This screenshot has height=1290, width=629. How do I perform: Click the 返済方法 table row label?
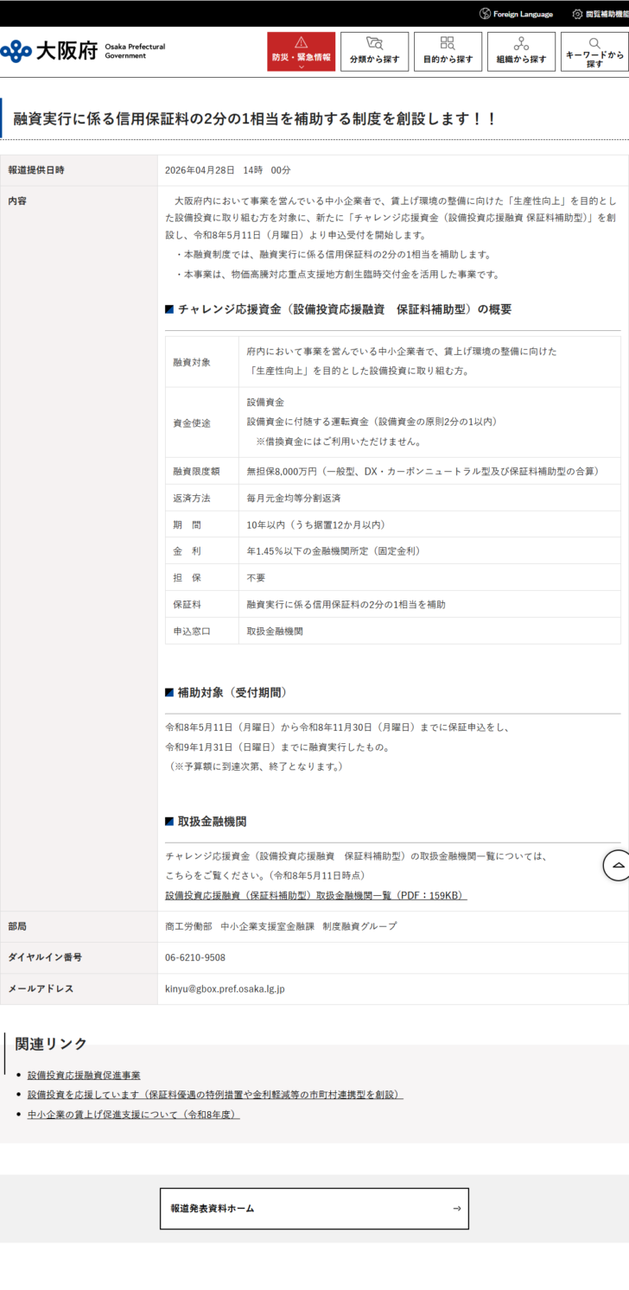(x=191, y=499)
